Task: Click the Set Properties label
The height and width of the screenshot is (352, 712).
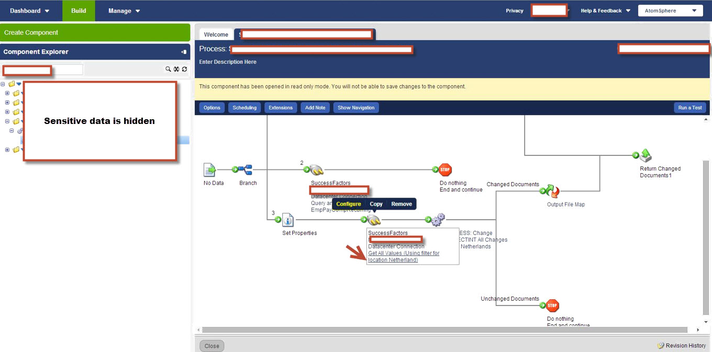Action: click(299, 233)
